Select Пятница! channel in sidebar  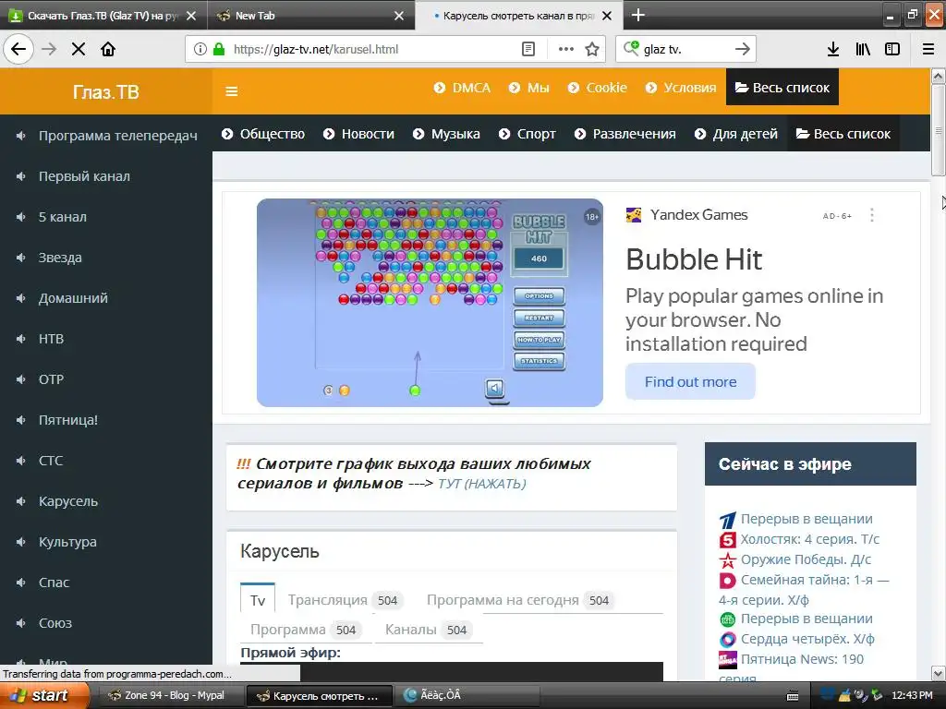(x=106, y=420)
